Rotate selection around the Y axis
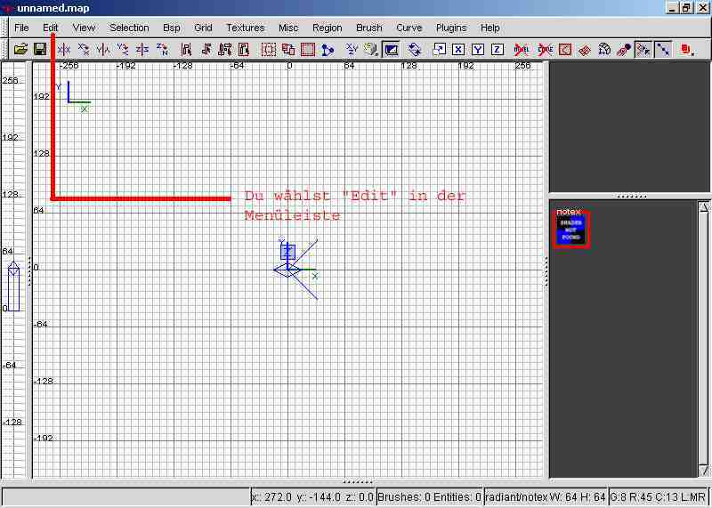 123,50
